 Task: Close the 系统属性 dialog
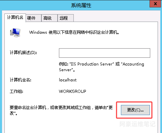155,4
